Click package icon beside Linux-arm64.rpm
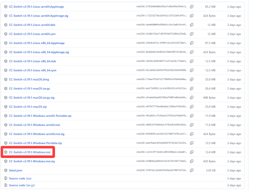This screenshot has height=191, width=253. coord(5,34)
